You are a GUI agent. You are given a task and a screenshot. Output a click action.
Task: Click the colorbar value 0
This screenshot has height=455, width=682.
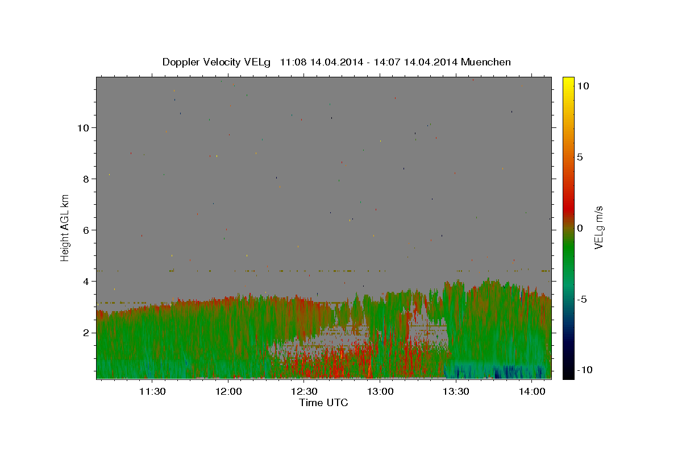pos(580,228)
